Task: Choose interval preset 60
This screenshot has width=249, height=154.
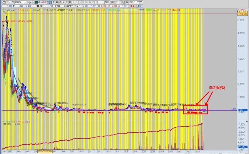Action: click(93, 2)
